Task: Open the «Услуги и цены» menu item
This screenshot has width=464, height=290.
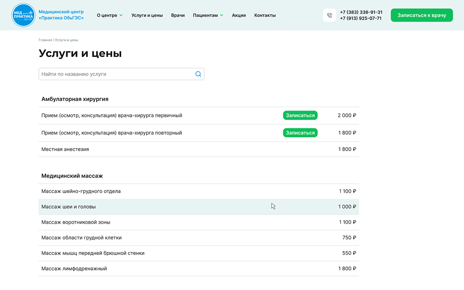Action: pyautogui.click(x=147, y=15)
